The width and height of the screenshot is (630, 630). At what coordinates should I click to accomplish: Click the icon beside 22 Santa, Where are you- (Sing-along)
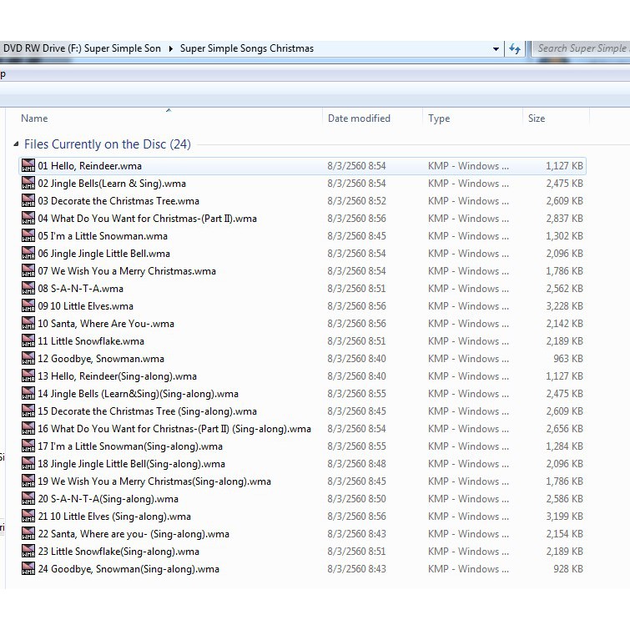pos(28,534)
